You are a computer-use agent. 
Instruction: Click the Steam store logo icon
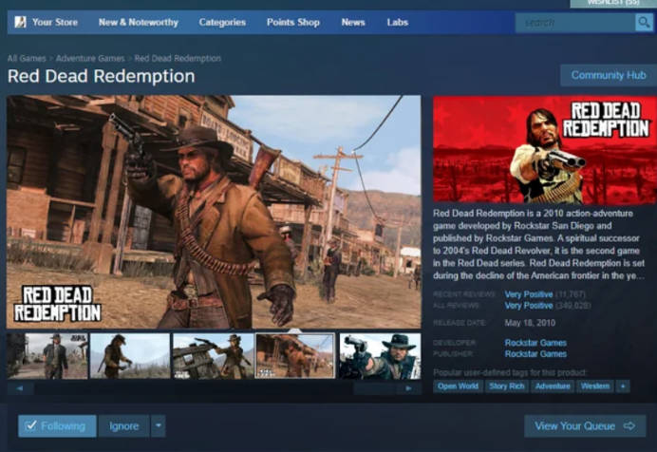click(x=20, y=22)
